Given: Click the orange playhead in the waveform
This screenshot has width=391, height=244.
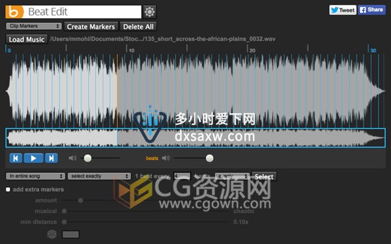Looking at the screenshot, I should coord(117,91).
